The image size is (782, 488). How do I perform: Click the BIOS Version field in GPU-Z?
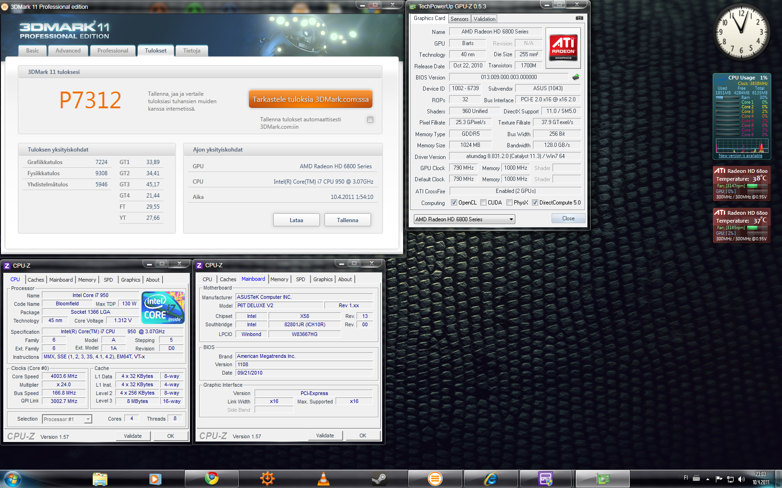[x=509, y=77]
